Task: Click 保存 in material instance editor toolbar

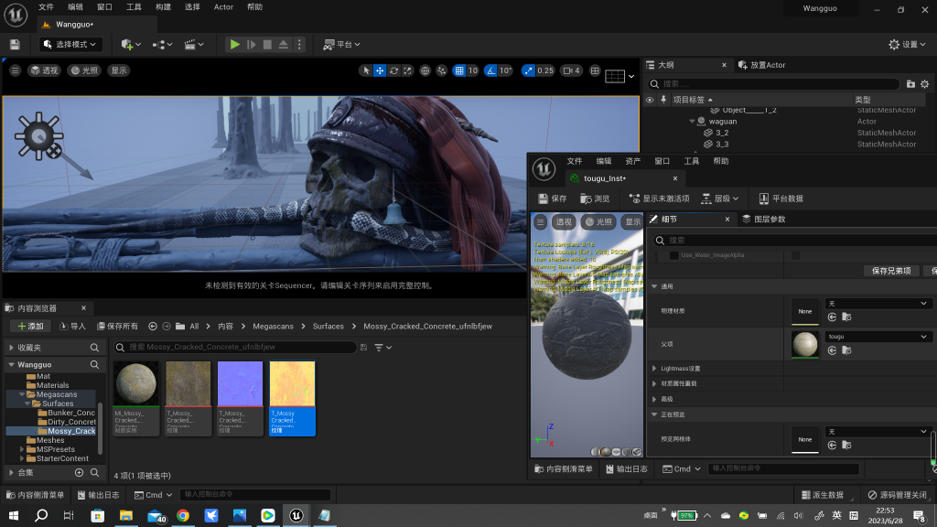Action: (x=552, y=199)
